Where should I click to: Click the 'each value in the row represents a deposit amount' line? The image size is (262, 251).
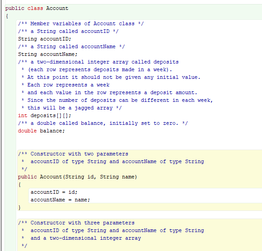point(109,93)
